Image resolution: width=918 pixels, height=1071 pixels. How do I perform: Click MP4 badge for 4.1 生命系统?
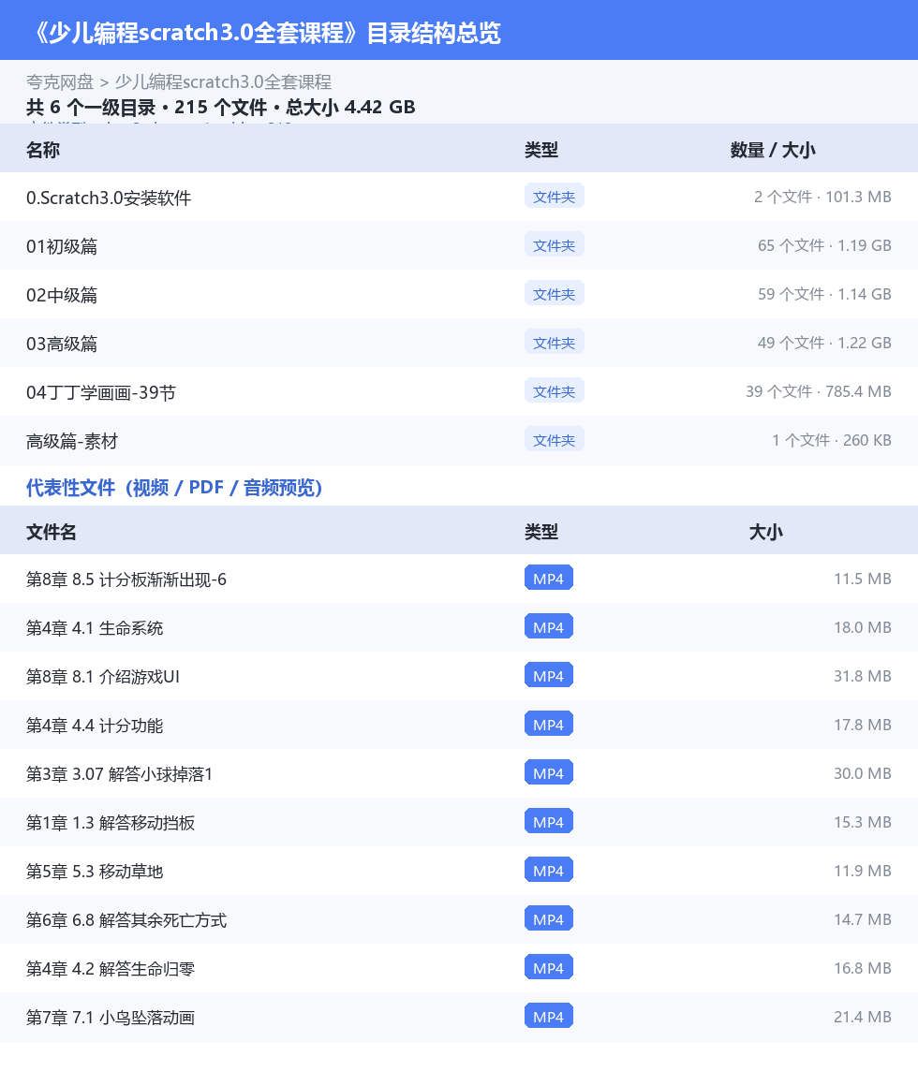[x=548, y=626]
